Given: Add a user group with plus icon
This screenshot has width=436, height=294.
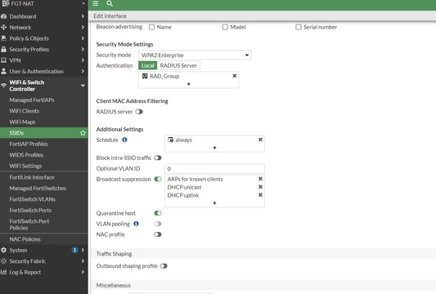Looking at the screenshot, I should 188,84.
